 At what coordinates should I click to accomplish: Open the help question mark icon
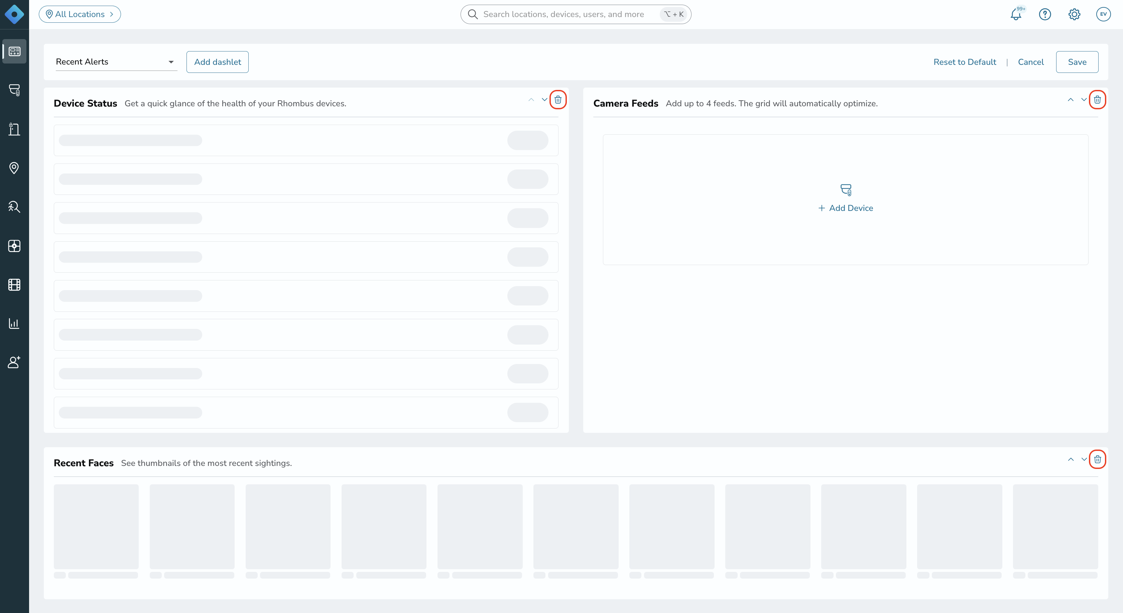point(1045,14)
